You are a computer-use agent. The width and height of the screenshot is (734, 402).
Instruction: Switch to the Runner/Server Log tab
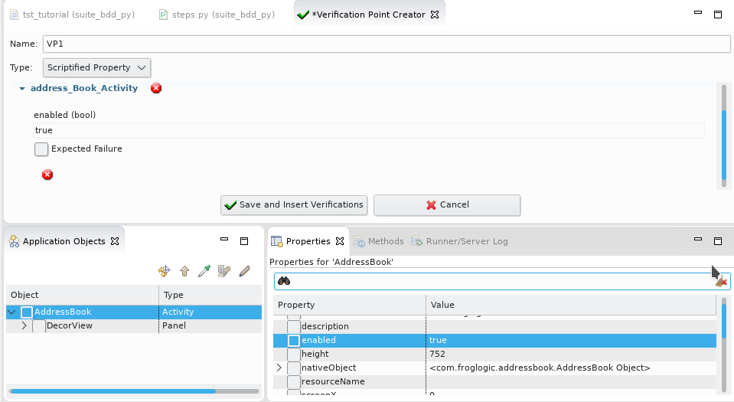point(460,241)
